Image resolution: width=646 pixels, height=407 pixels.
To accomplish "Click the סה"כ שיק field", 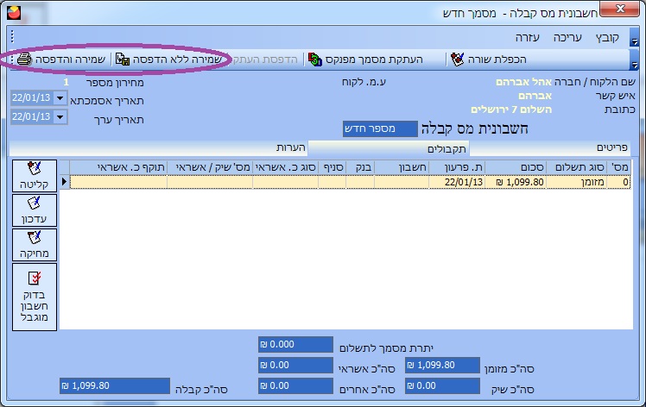I will click(442, 386).
